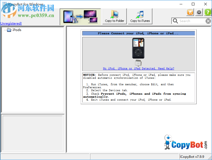Open the No iPod, iPhone or iPad Detected help link
The image size is (212, 160).
coord(139,69)
